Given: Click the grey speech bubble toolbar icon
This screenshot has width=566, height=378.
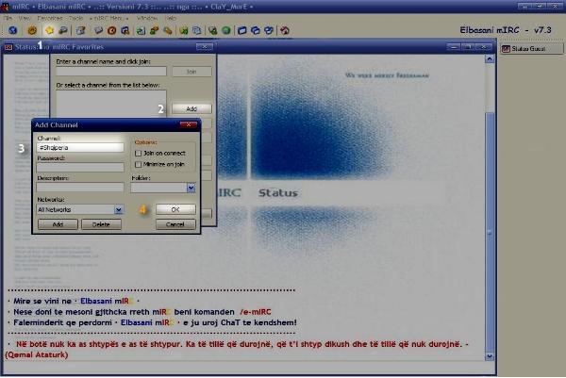Looking at the screenshot, I should (x=98, y=31).
